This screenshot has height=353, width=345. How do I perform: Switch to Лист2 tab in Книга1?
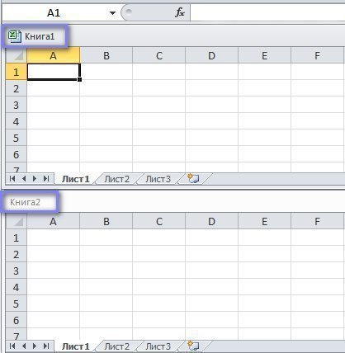[x=116, y=179]
